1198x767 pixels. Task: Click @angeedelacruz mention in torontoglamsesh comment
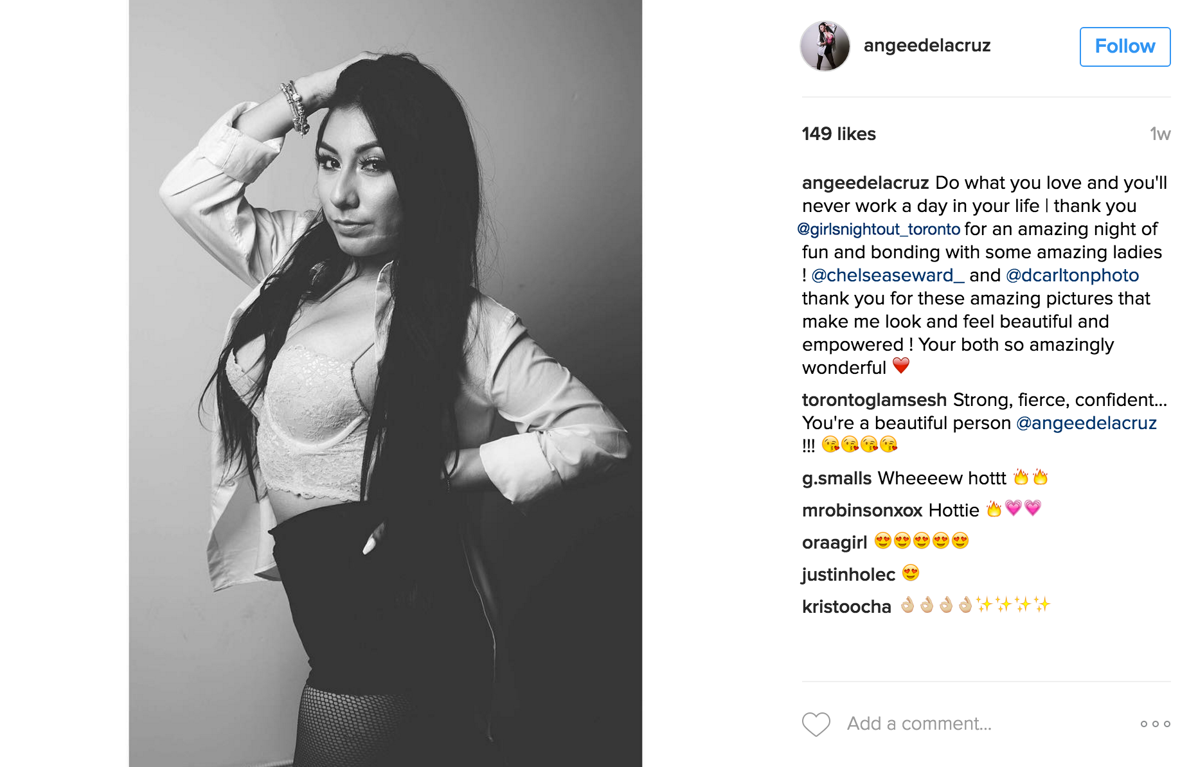point(1086,423)
